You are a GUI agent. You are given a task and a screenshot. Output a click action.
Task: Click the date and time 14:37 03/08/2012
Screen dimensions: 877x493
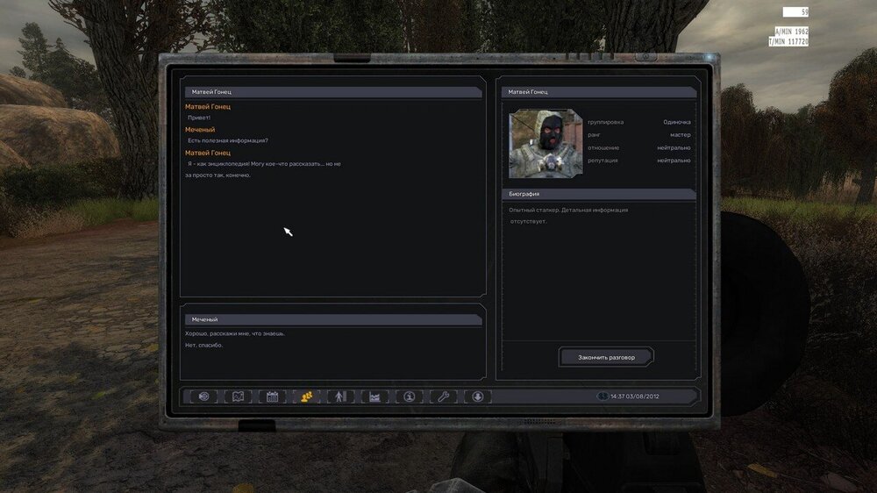pyautogui.click(x=635, y=397)
